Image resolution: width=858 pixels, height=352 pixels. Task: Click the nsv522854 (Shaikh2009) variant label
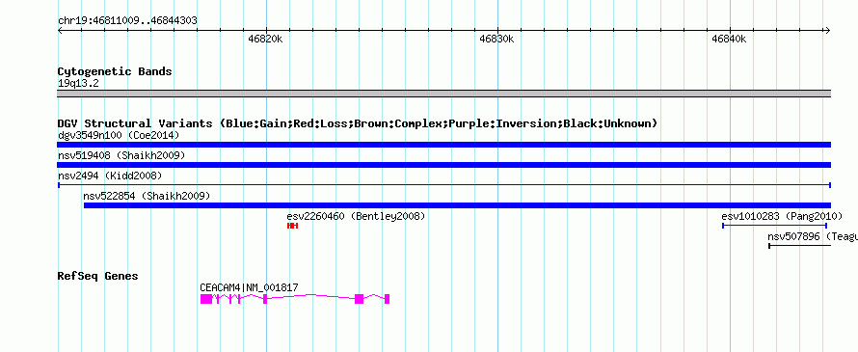147,196
